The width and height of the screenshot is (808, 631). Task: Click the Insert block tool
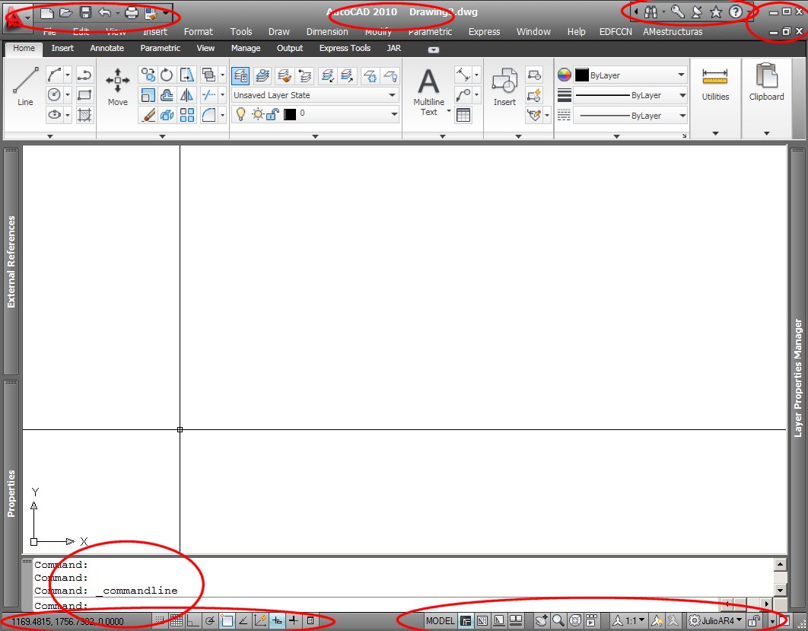click(504, 87)
